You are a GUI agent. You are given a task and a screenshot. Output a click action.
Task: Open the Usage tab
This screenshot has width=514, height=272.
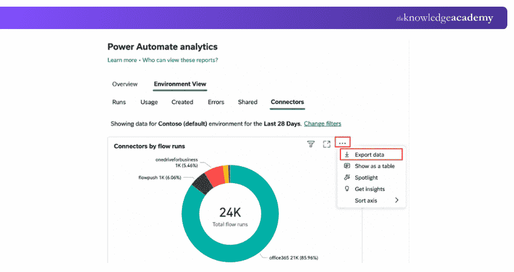[149, 102]
